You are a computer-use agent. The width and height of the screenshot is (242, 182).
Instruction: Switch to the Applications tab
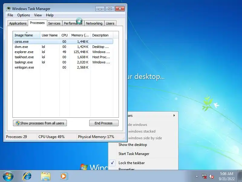pos(18,23)
